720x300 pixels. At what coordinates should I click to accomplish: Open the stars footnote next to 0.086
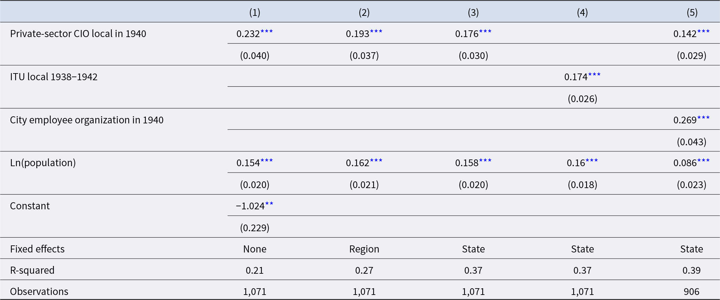point(703,161)
